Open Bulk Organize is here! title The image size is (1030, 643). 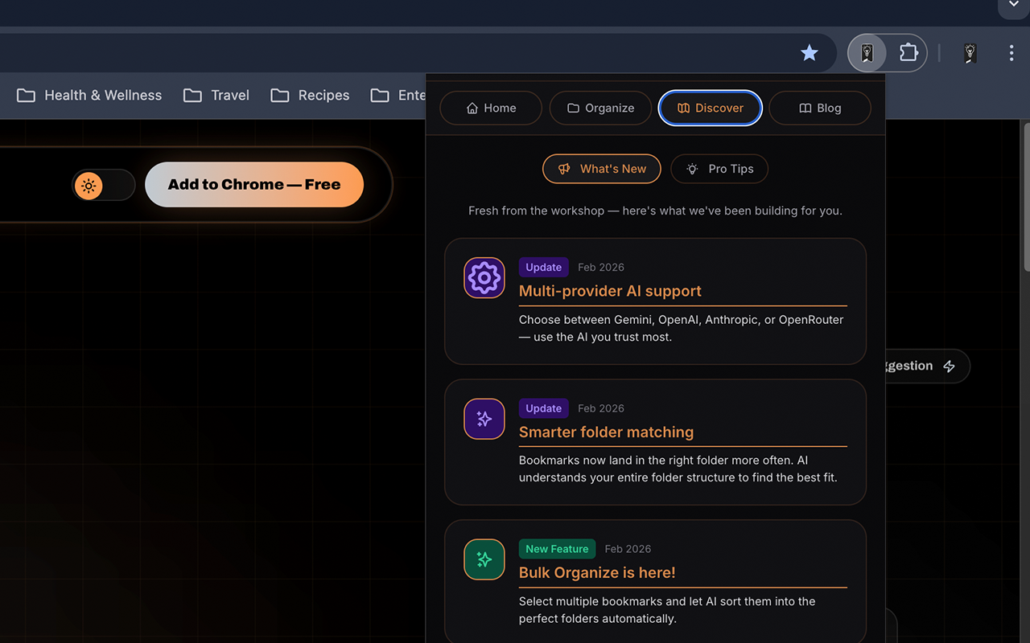click(x=597, y=572)
